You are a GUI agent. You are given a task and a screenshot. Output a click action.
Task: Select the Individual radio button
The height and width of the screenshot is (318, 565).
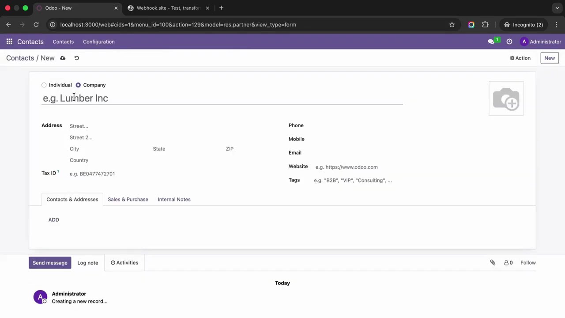(44, 85)
